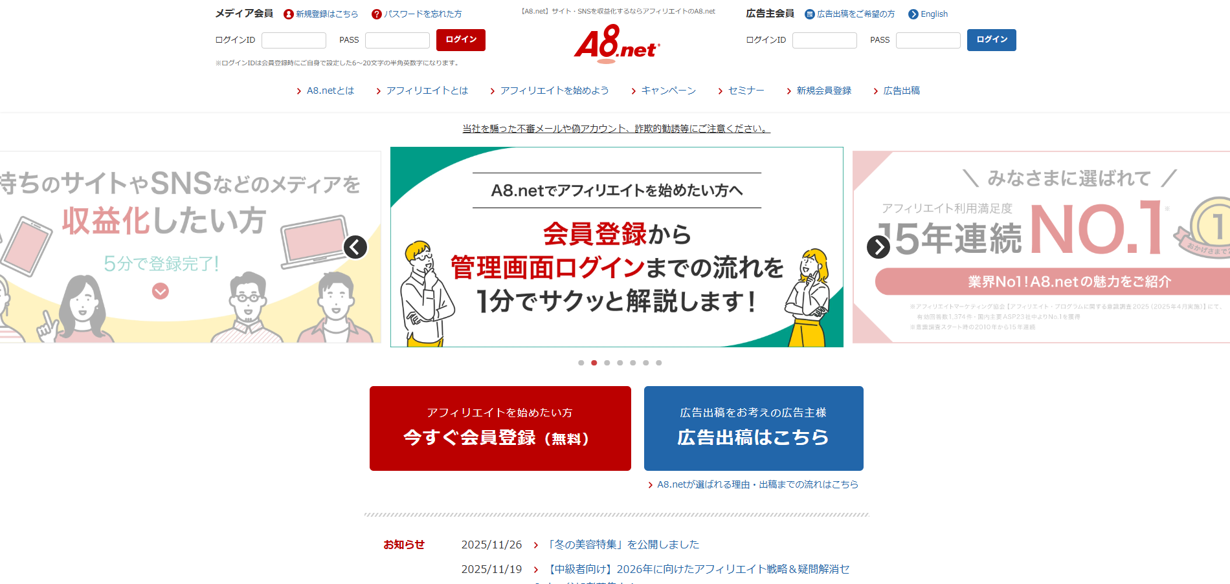Image resolution: width=1230 pixels, height=584 pixels.
Task: Click the blue advertiser ログイン button
Action: [x=992, y=40]
